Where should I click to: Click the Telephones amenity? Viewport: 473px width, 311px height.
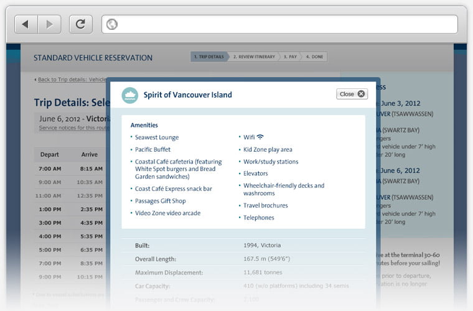(x=259, y=218)
